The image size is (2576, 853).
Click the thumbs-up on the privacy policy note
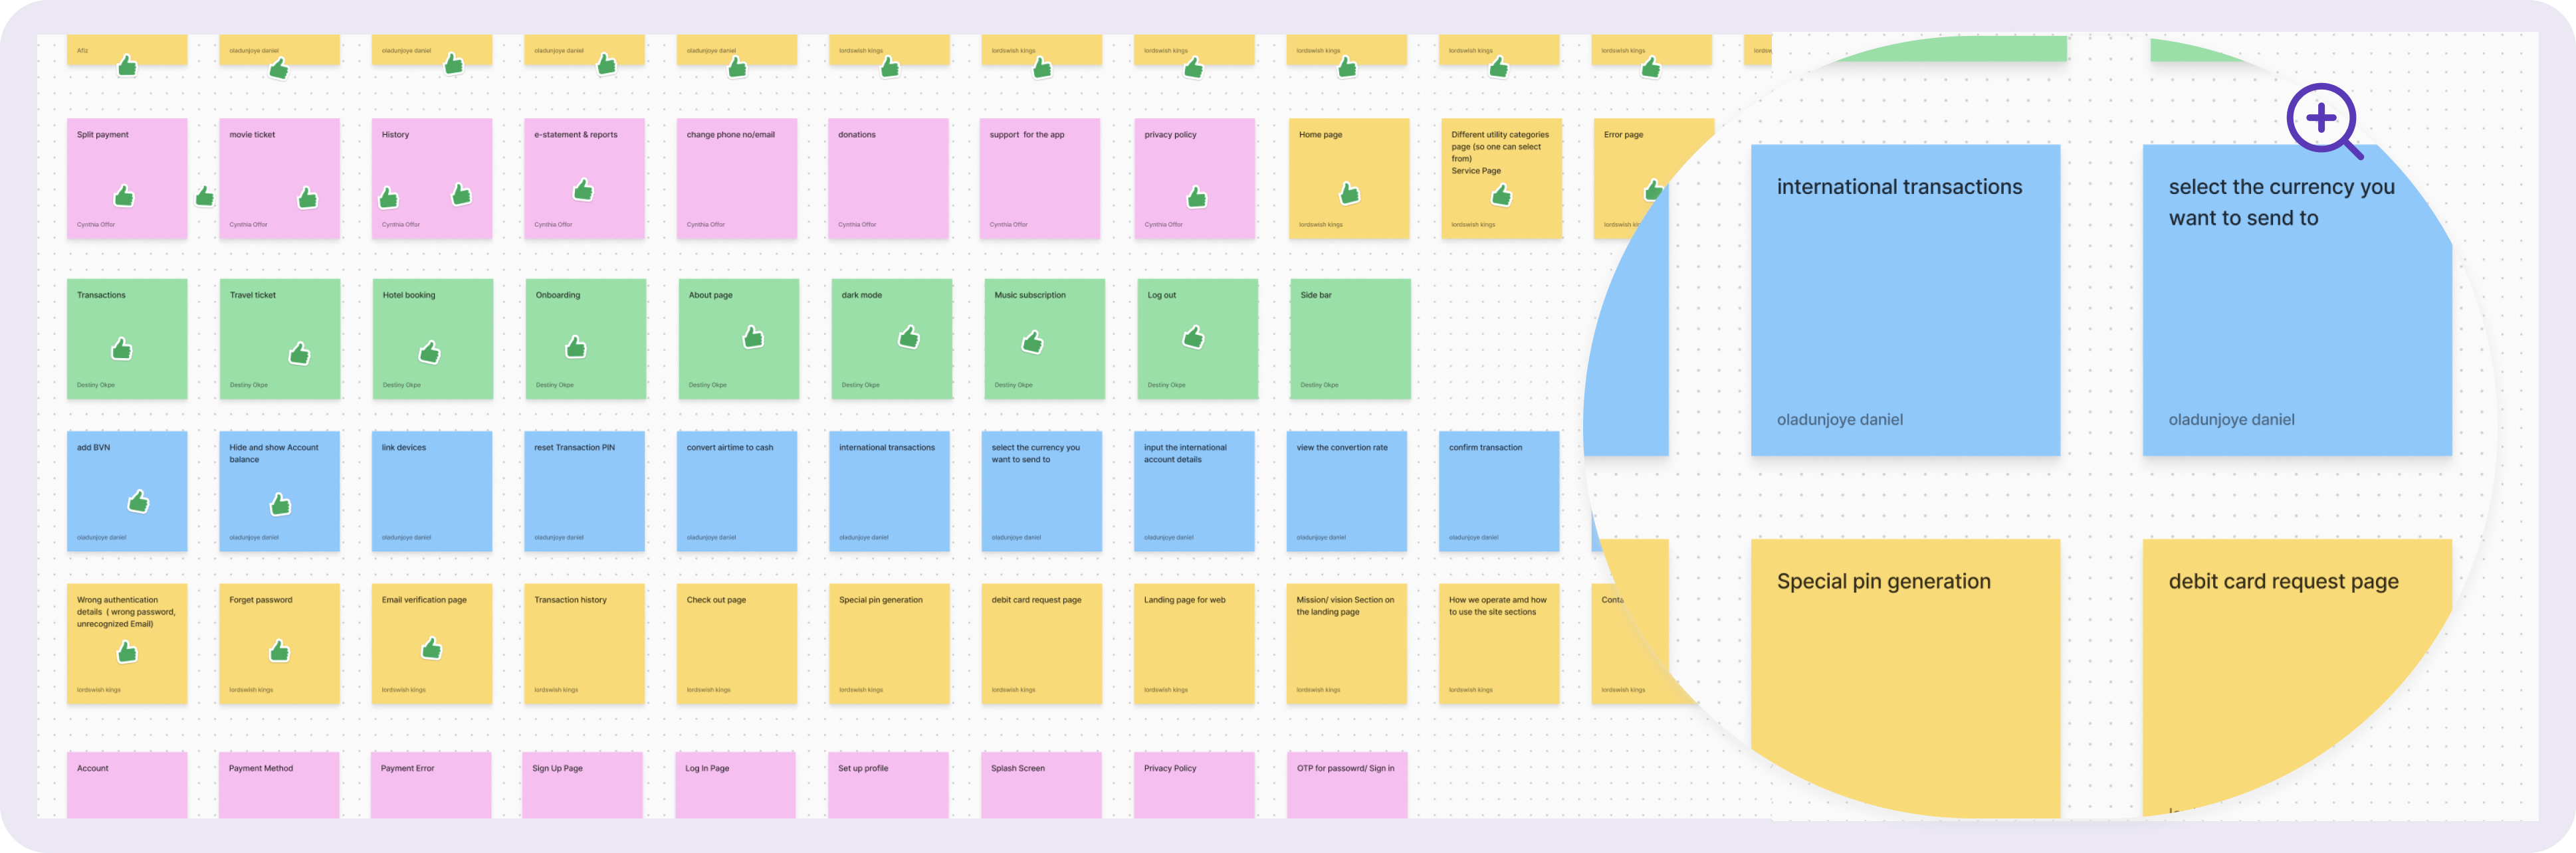pos(1196,198)
